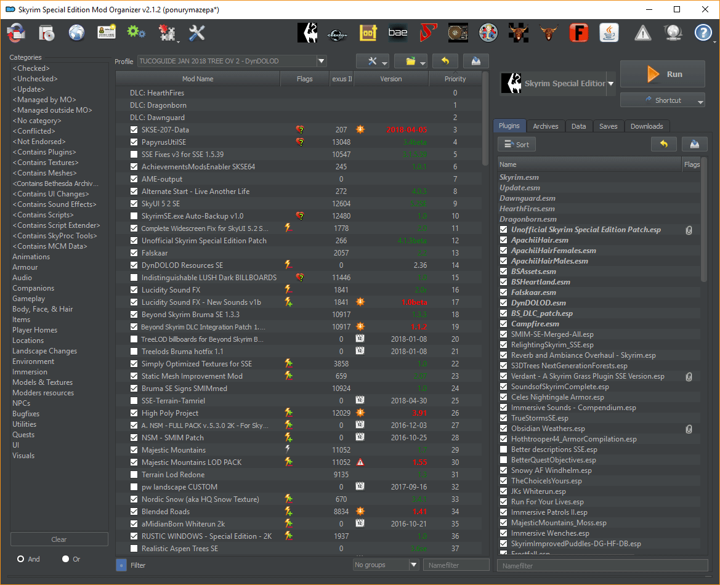Click the Run button
720x585 pixels.
point(663,73)
